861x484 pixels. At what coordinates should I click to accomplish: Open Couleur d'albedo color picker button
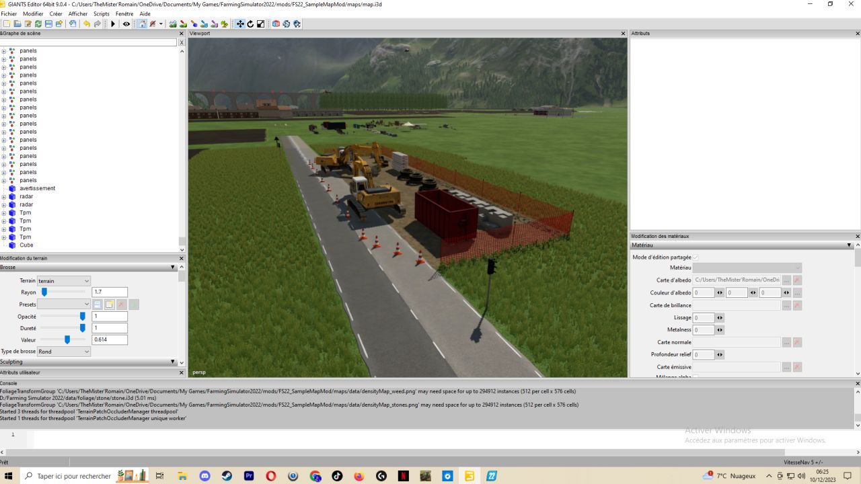(x=797, y=292)
